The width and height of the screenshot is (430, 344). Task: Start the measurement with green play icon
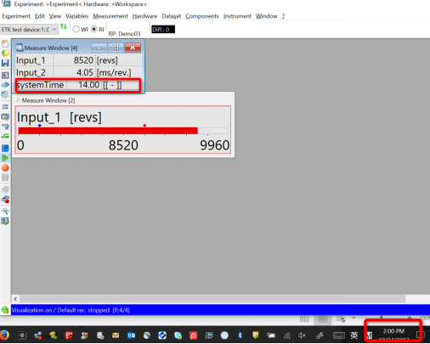click(5, 158)
